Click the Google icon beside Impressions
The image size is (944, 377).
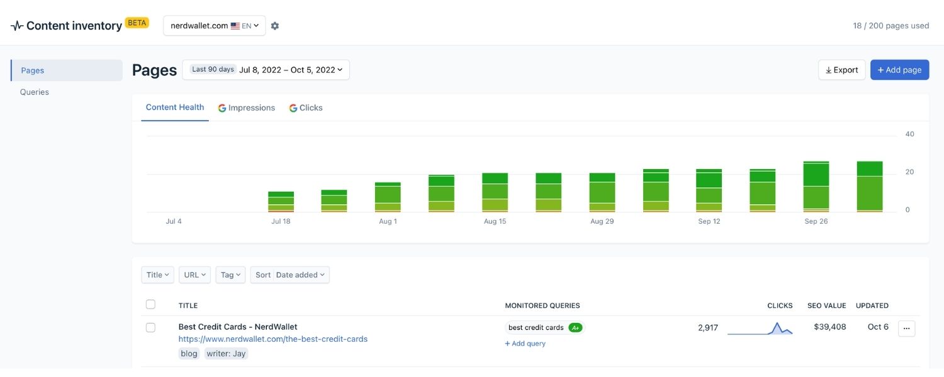click(x=222, y=107)
